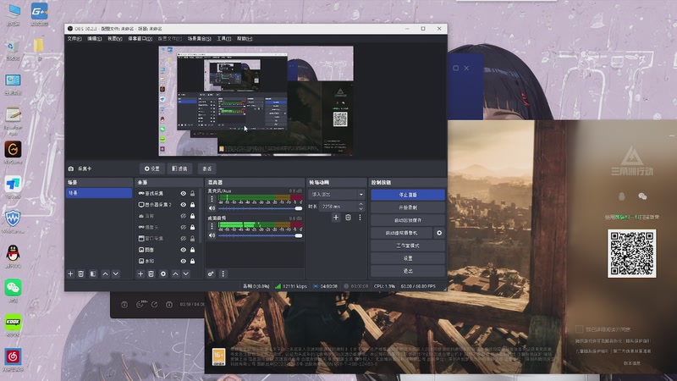Image resolution: width=677 pixels, height=381 pixels.
Task: Open advanced audio properties gears icon
Action: coord(211,273)
